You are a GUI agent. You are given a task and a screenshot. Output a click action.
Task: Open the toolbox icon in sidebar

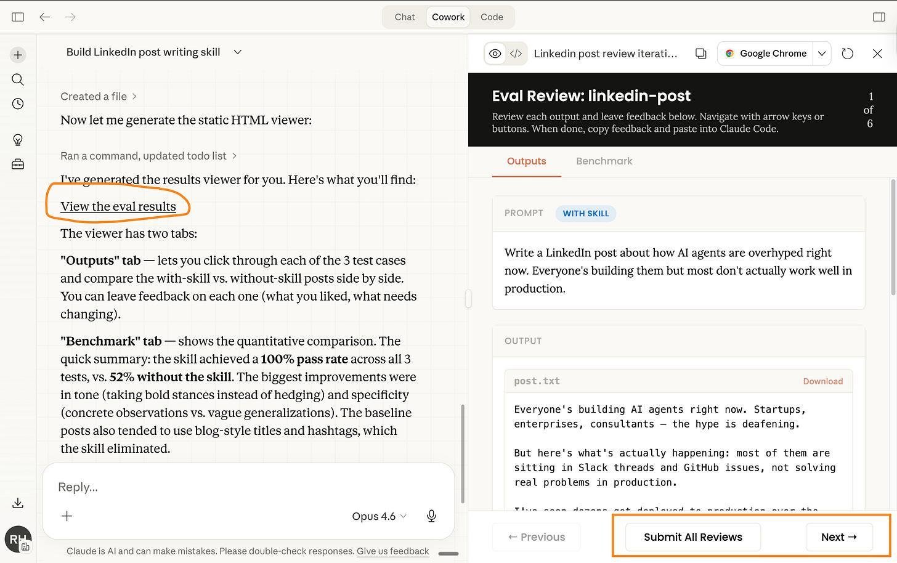(x=18, y=164)
